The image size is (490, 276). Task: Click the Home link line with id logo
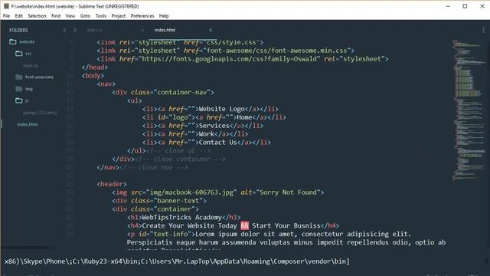[x=214, y=117]
